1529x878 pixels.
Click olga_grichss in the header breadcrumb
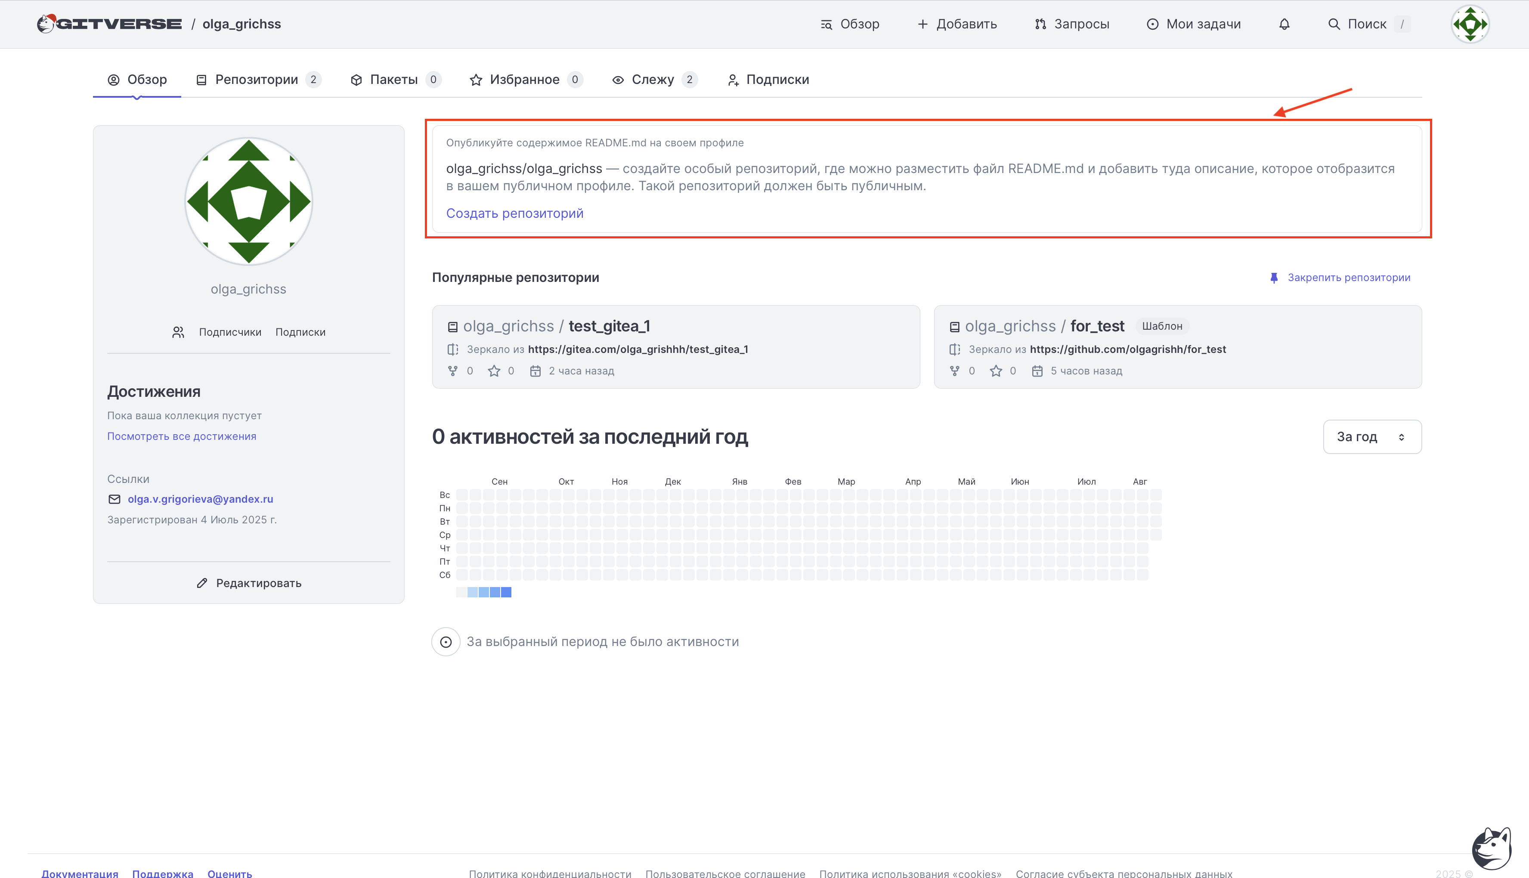pos(242,24)
